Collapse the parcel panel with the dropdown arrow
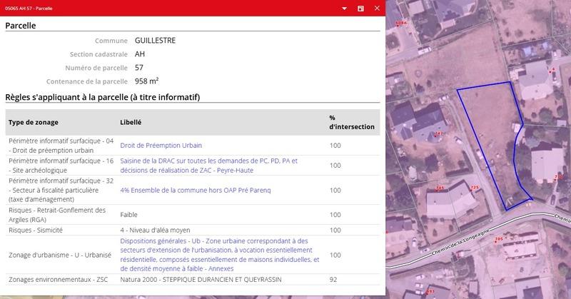Image resolution: width=571 pixels, height=299 pixels. (345, 8)
